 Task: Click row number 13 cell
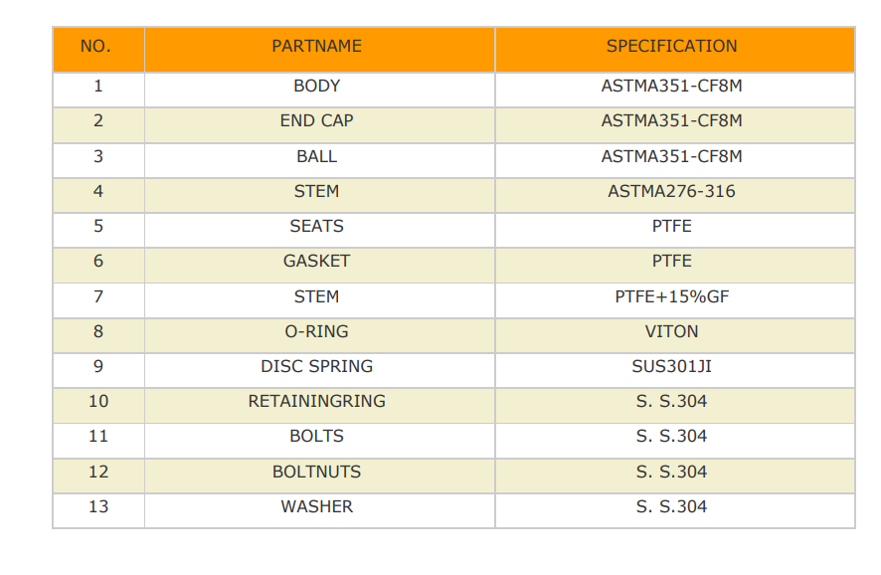coord(98,511)
